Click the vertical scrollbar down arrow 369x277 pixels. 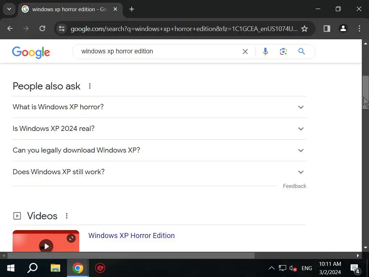click(365, 247)
